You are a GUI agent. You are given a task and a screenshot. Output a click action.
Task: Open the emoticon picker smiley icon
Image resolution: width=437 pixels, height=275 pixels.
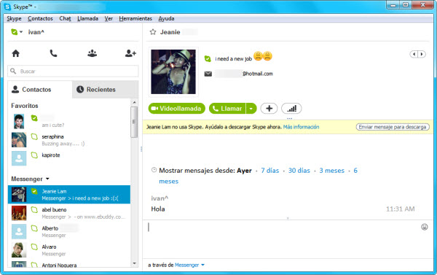[425, 227]
